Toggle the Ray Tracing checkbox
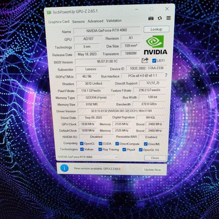 [100, 149]
